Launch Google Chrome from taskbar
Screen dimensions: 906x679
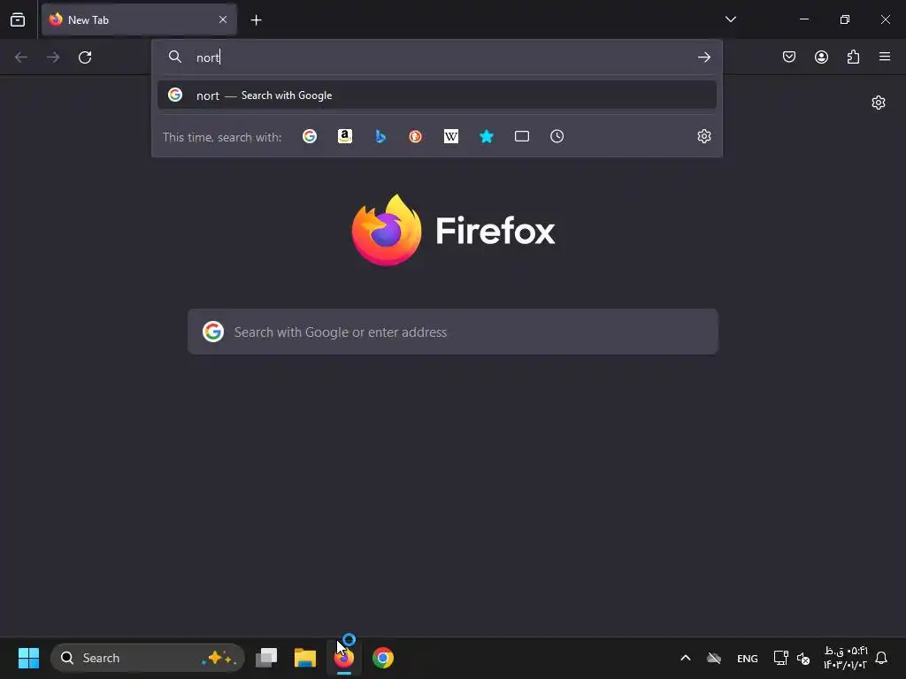click(x=382, y=658)
